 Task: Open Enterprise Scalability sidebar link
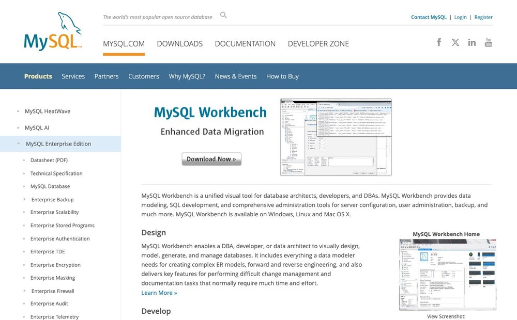tap(54, 212)
